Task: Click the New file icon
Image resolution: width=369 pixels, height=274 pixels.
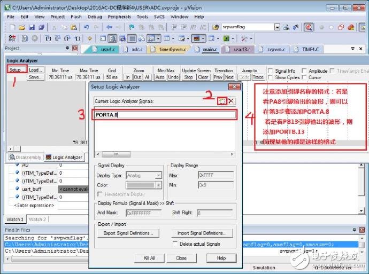Action: pos(12,27)
